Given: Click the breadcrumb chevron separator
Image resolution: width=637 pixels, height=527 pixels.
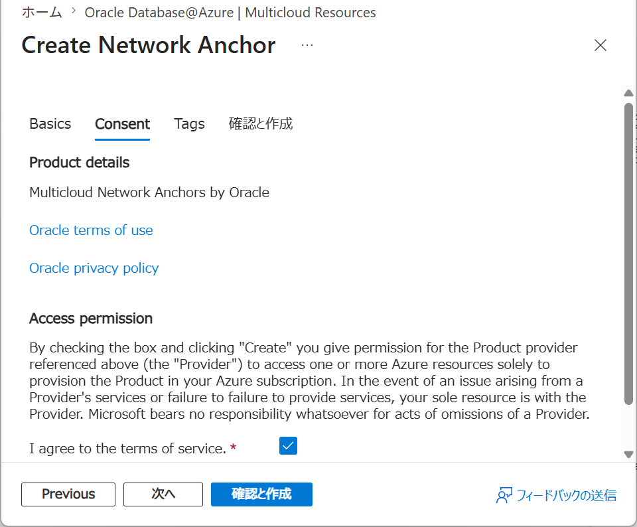Looking at the screenshot, I should coord(74,11).
